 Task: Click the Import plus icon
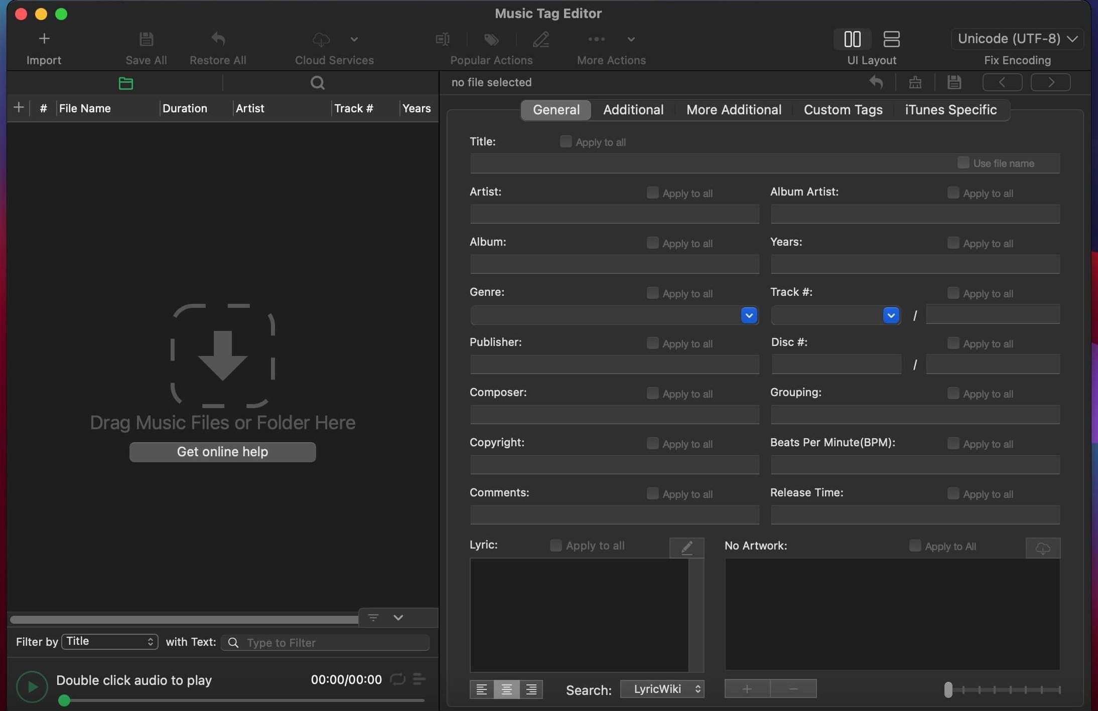click(44, 39)
